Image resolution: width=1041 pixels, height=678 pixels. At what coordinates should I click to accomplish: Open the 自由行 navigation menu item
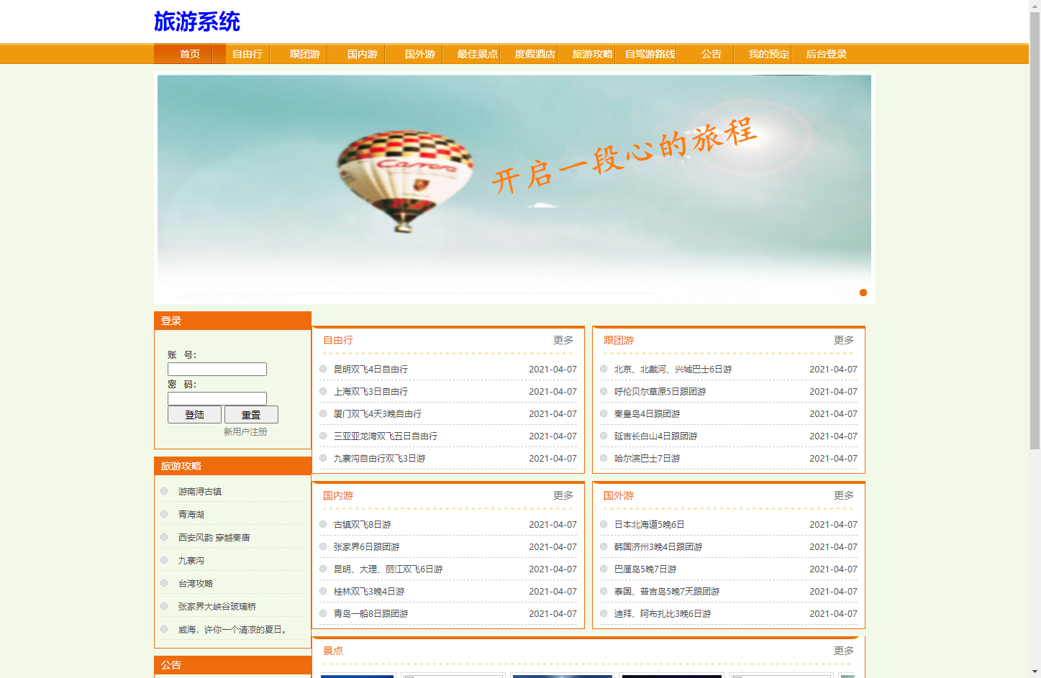(246, 53)
